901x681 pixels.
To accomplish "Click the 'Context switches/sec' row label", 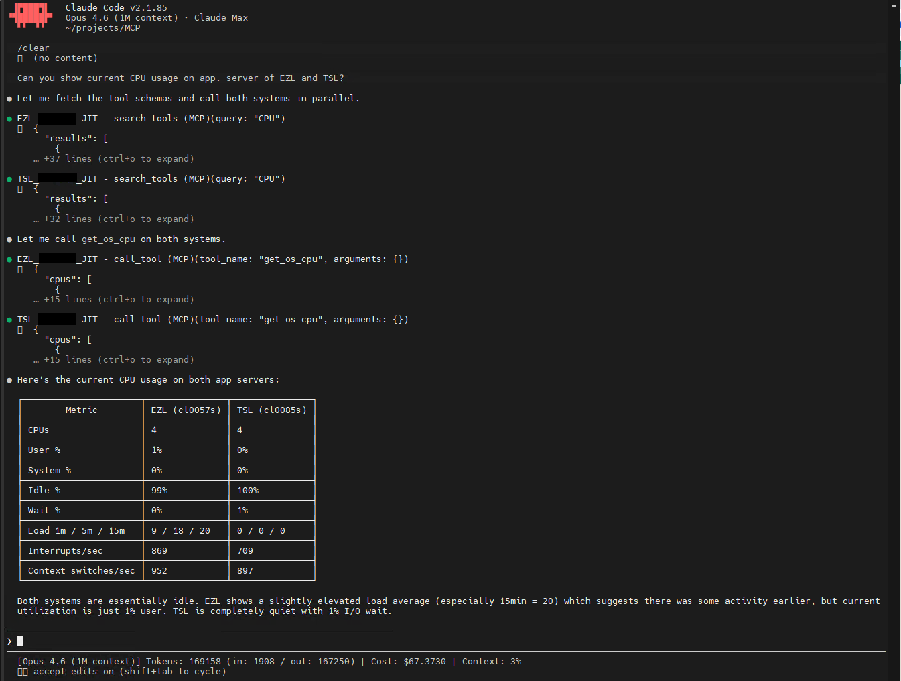I will [82, 571].
